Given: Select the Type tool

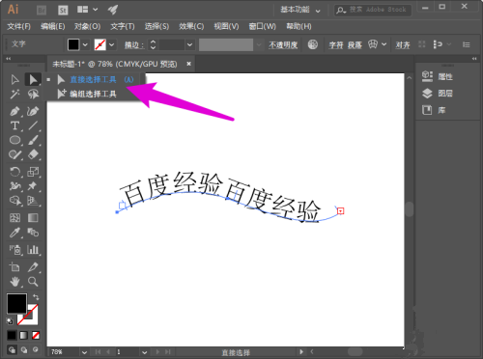Looking at the screenshot, I should (14, 125).
